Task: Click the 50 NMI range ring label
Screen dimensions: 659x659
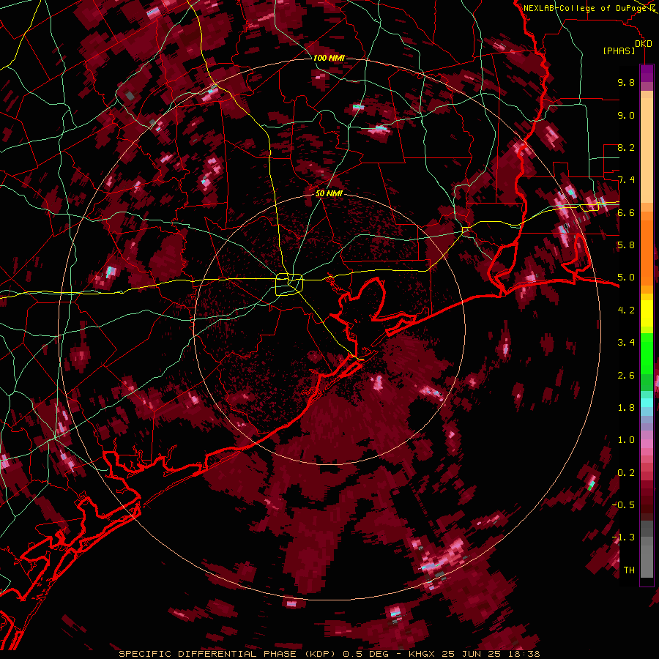Action: point(329,193)
